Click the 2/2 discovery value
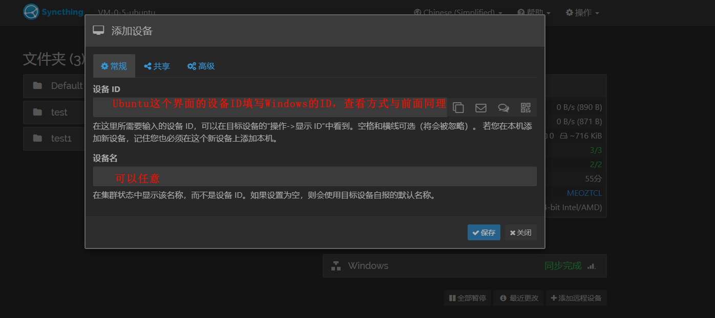This screenshot has height=318, width=715. coord(596,165)
